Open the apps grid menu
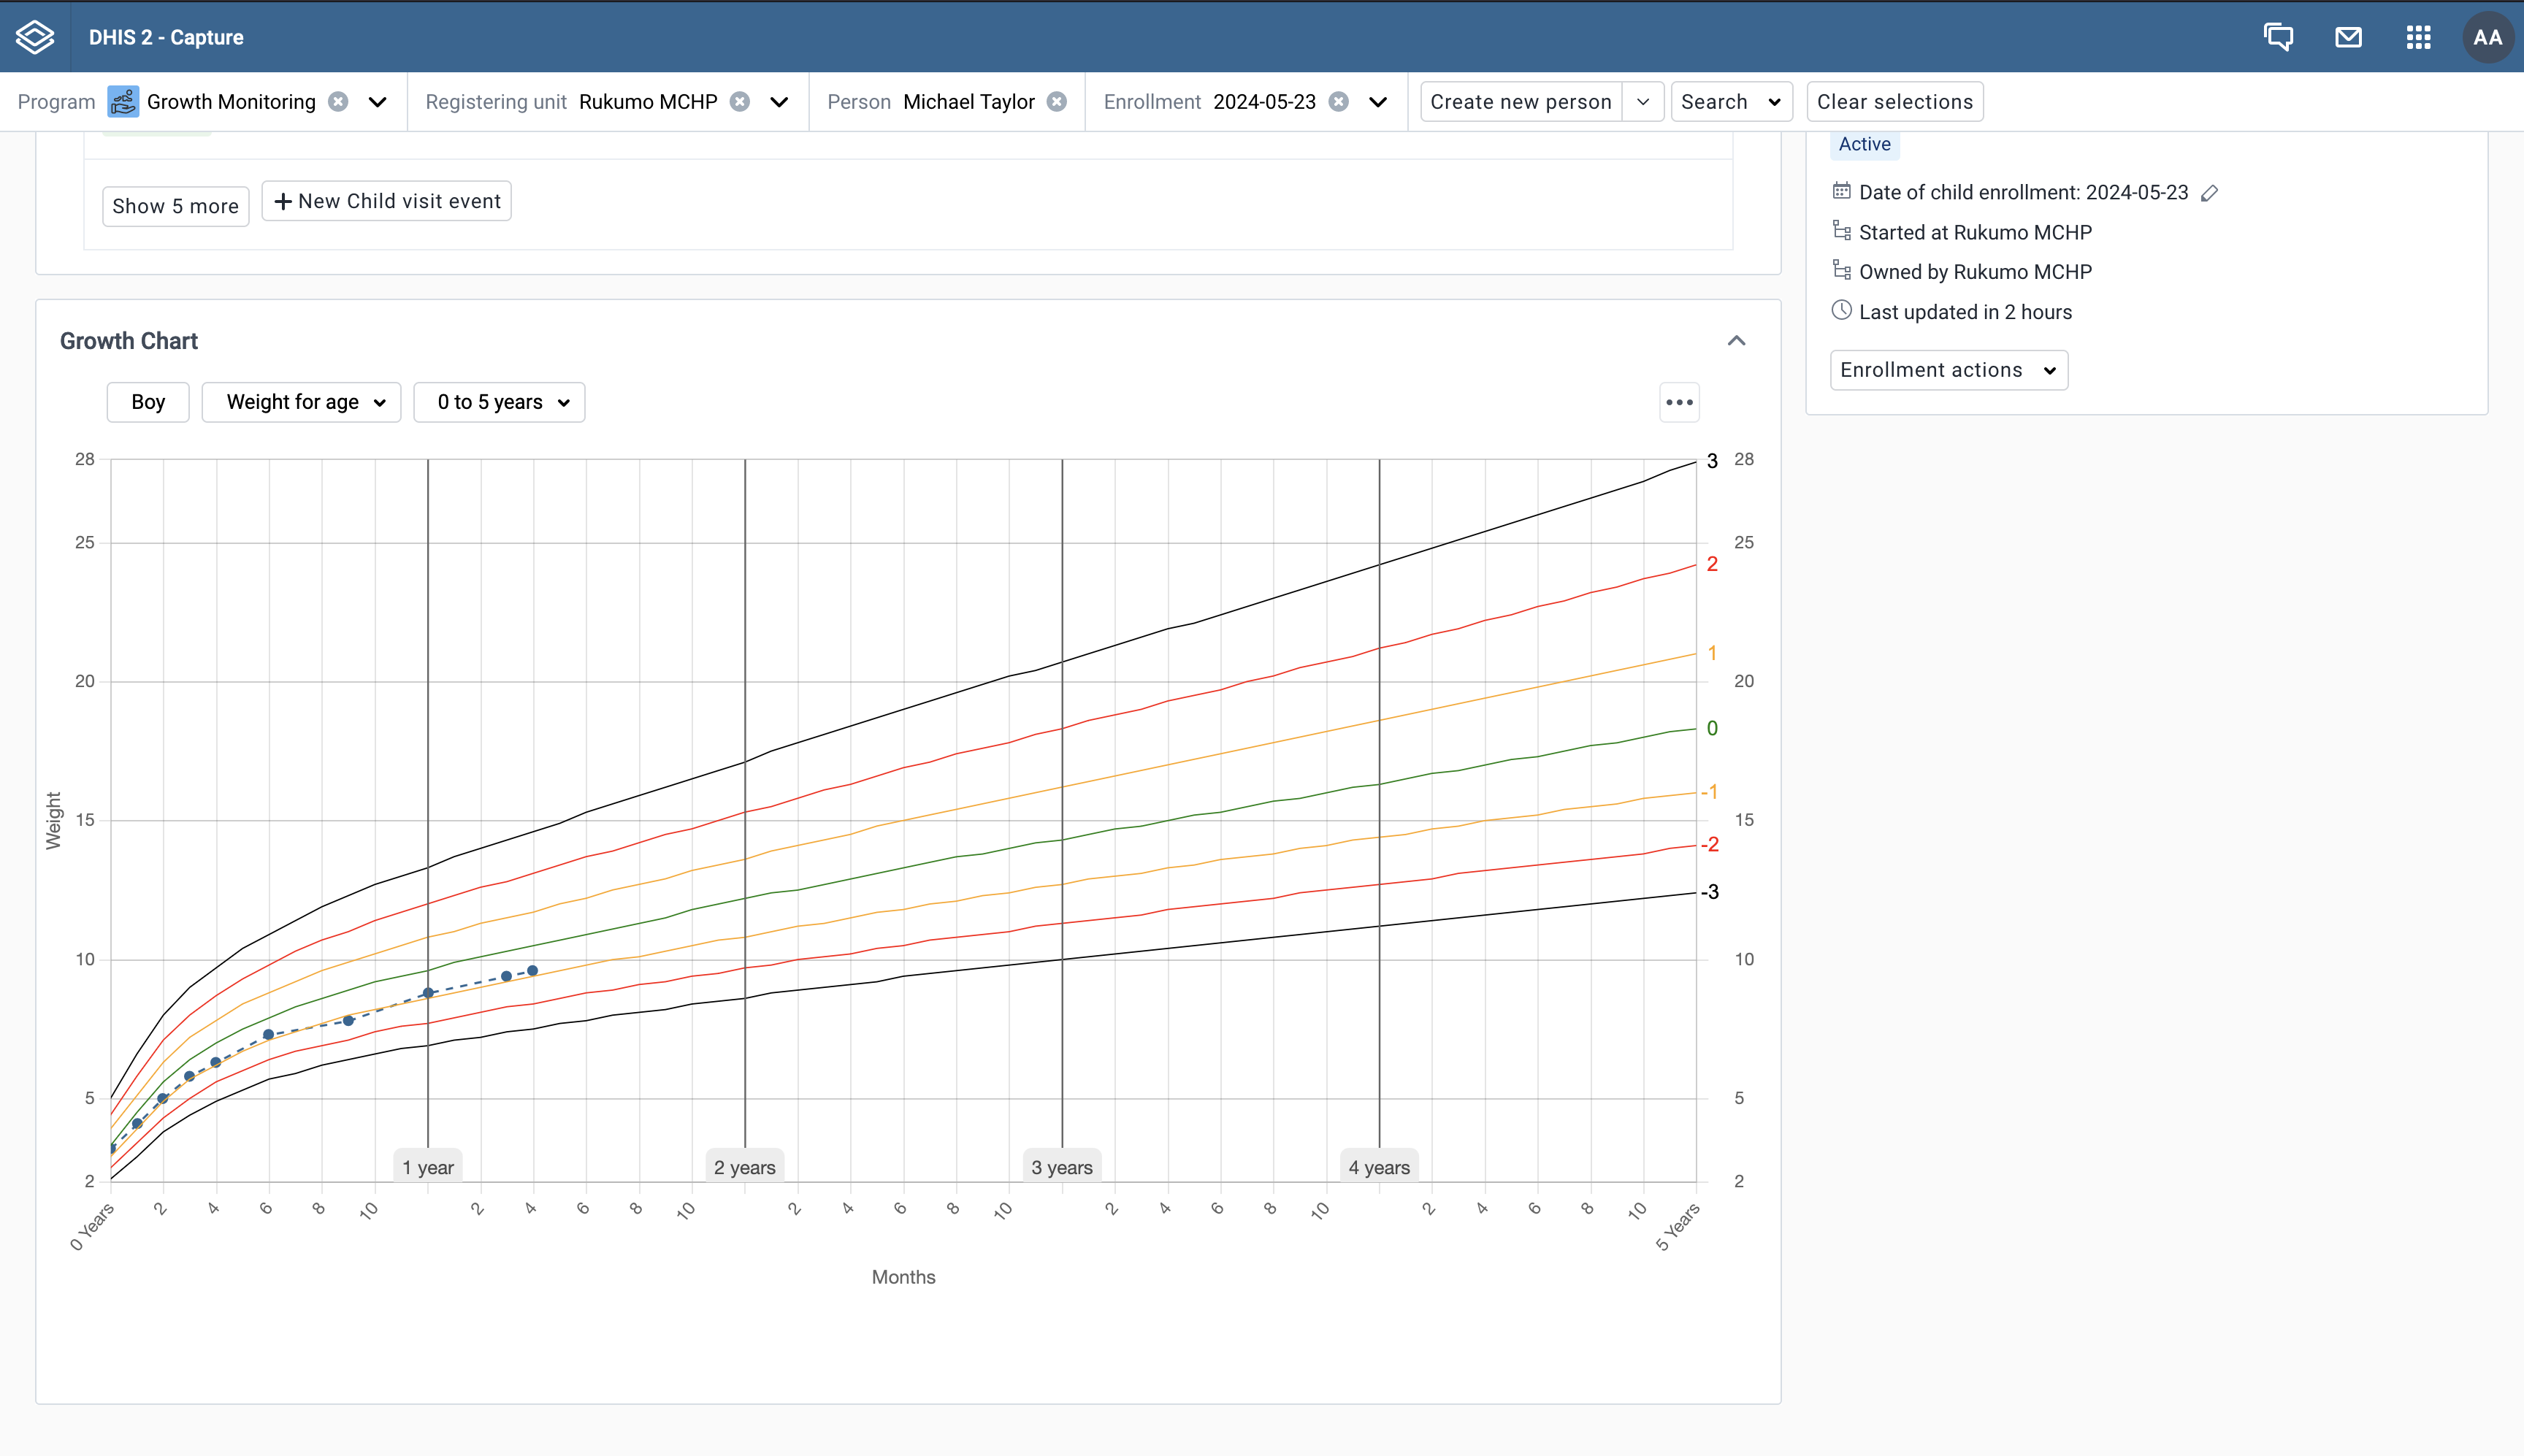The height and width of the screenshot is (1456, 2524). (2418, 37)
